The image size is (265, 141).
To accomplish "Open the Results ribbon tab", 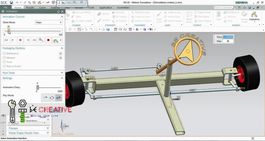I will coord(30,7).
